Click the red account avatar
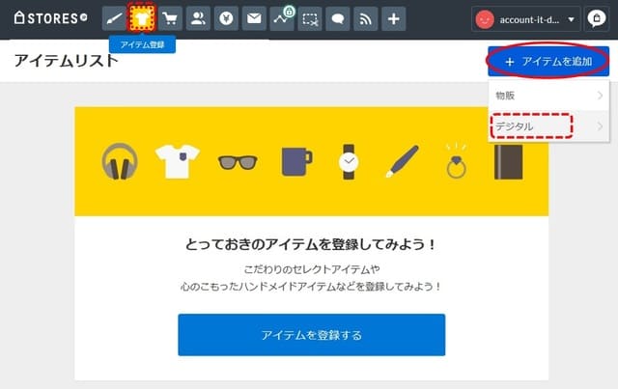This screenshot has height=389, width=618. (485, 19)
